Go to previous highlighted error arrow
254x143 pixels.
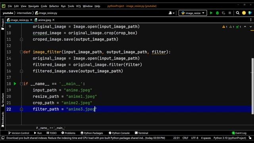point(245,27)
